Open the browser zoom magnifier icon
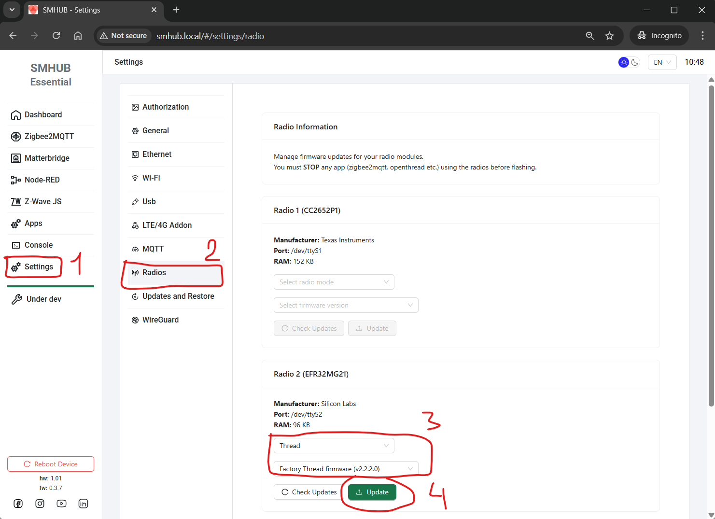This screenshot has width=715, height=519. [589, 36]
